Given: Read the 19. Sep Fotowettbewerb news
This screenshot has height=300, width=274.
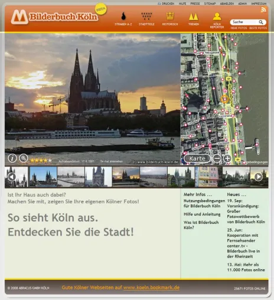Looking at the screenshot, I should [x=246, y=211].
